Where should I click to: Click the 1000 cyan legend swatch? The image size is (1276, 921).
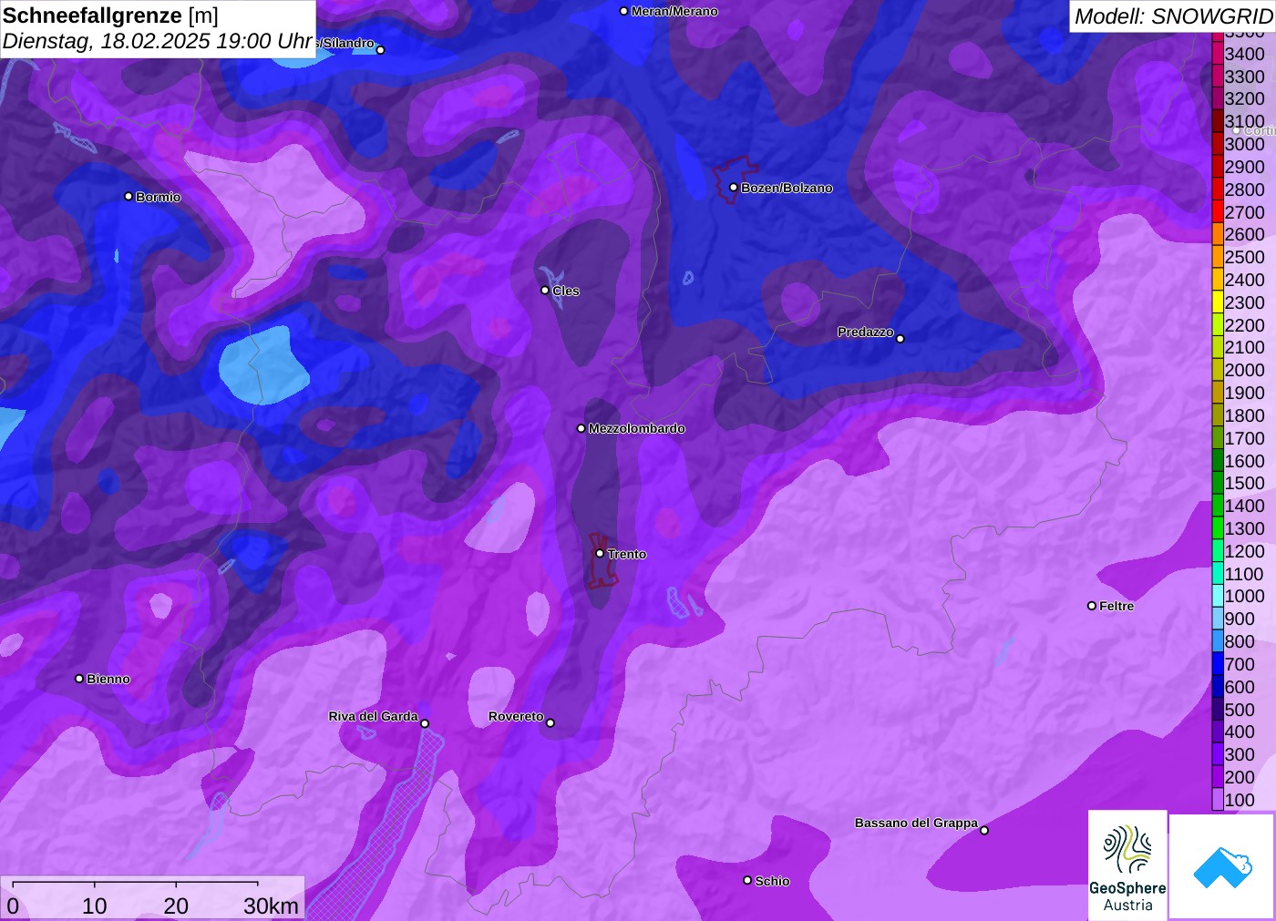click(x=1218, y=596)
